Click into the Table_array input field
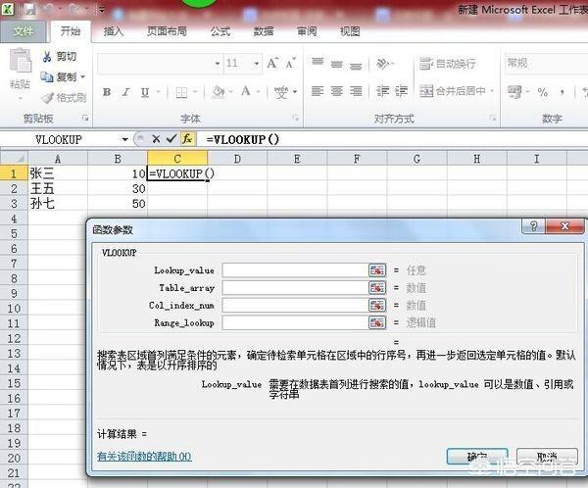Image resolution: width=588 pixels, height=488 pixels. click(x=294, y=288)
